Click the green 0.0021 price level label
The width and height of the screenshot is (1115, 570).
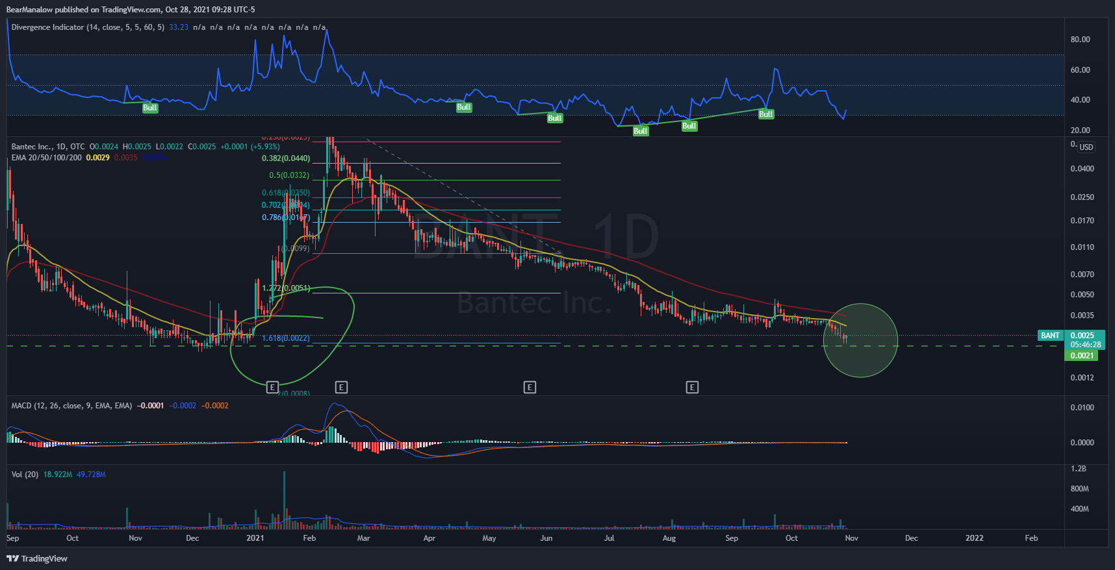pyautogui.click(x=1082, y=356)
